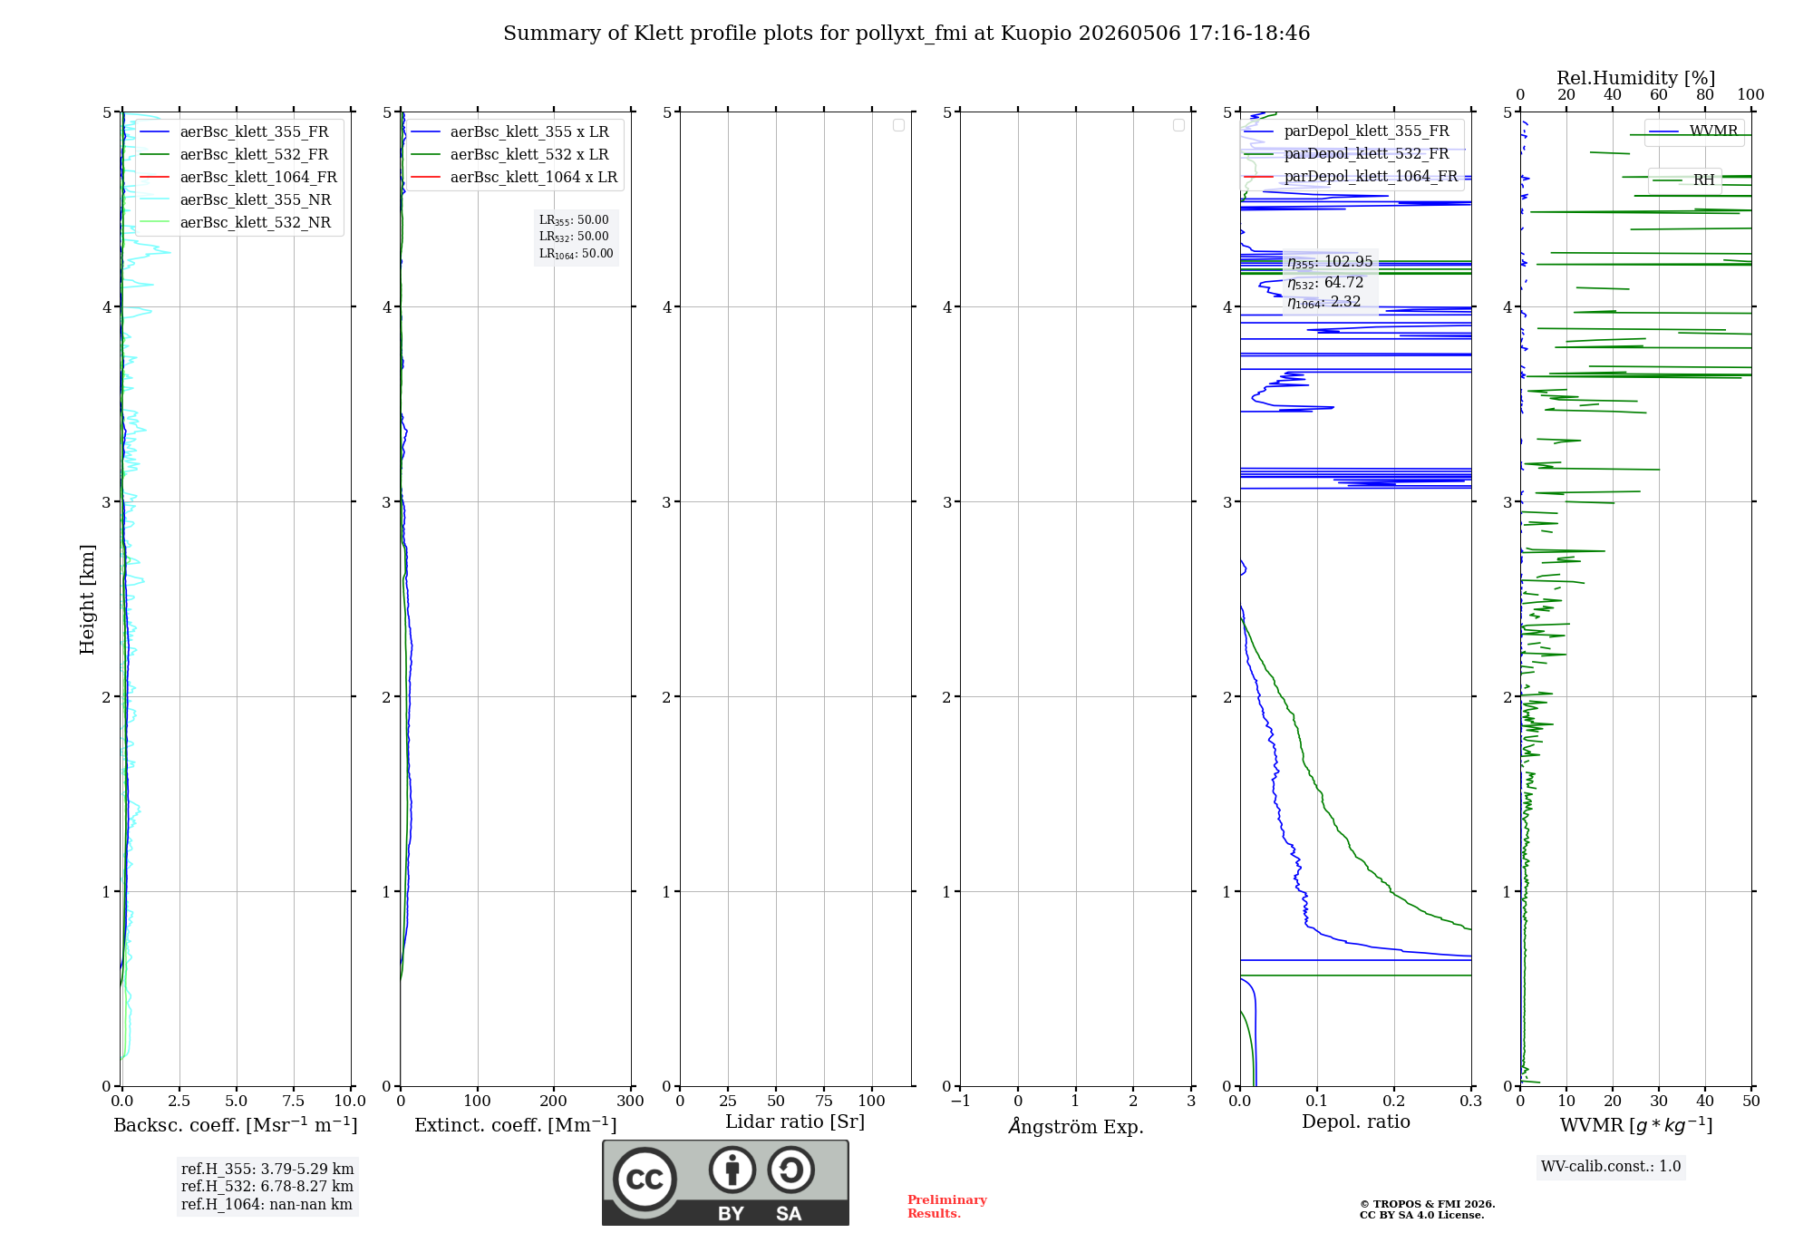Click legend entry aerBsc_klett_532 x LR
The image size is (1813, 1233).
(x=510, y=154)
